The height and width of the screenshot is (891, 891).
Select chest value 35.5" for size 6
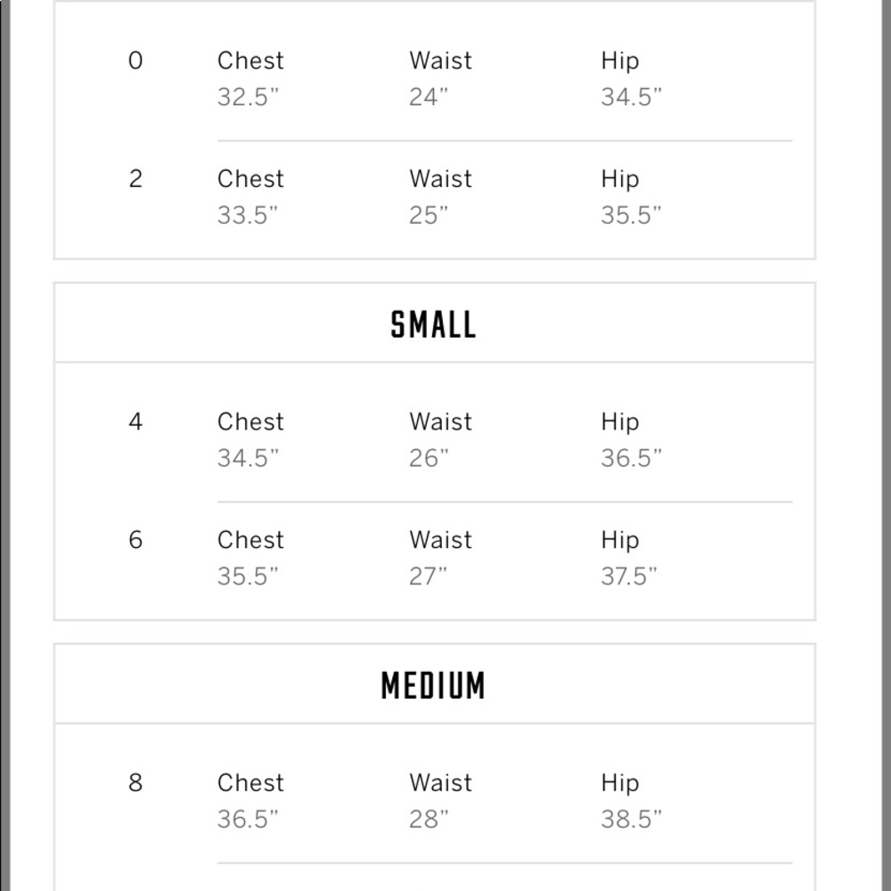[248, 576]
